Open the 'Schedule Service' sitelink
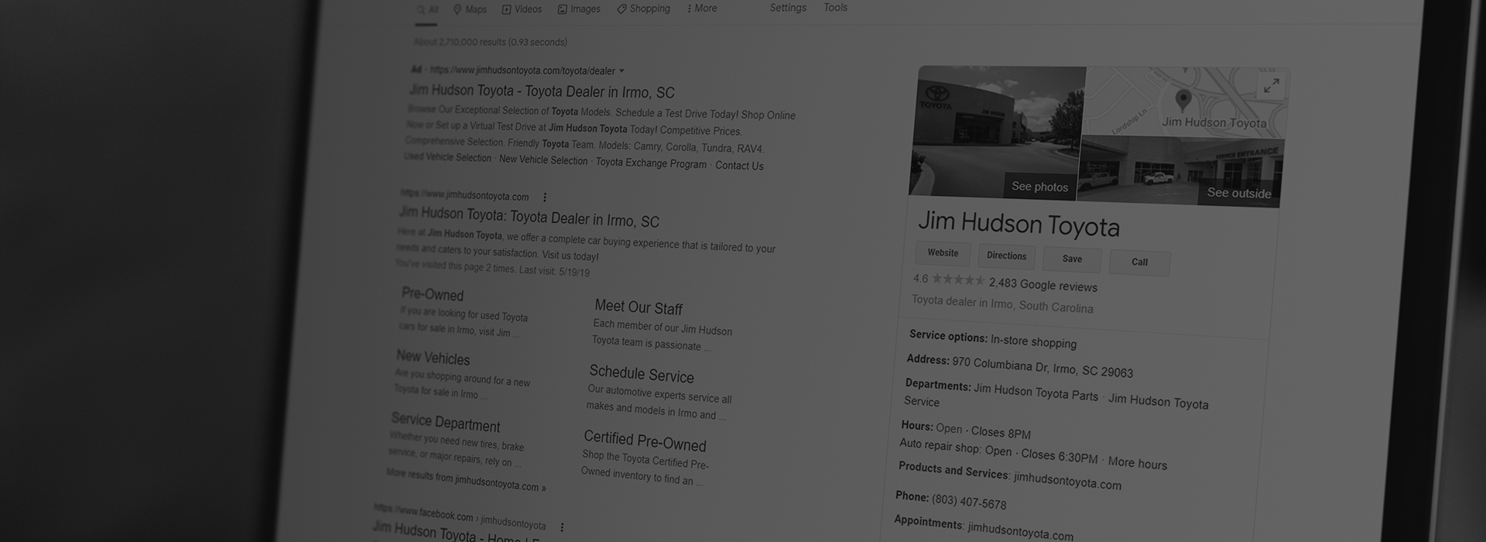 click(x=642, y=375)
